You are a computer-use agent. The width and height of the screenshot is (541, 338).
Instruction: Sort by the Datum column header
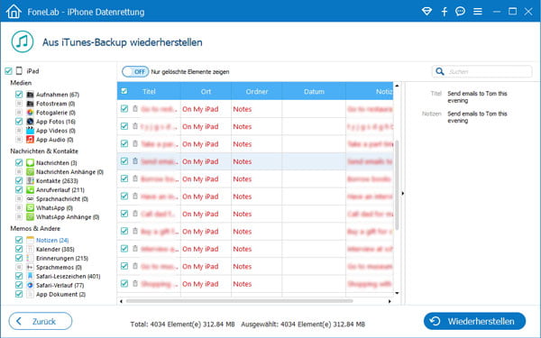click(314, 91)
